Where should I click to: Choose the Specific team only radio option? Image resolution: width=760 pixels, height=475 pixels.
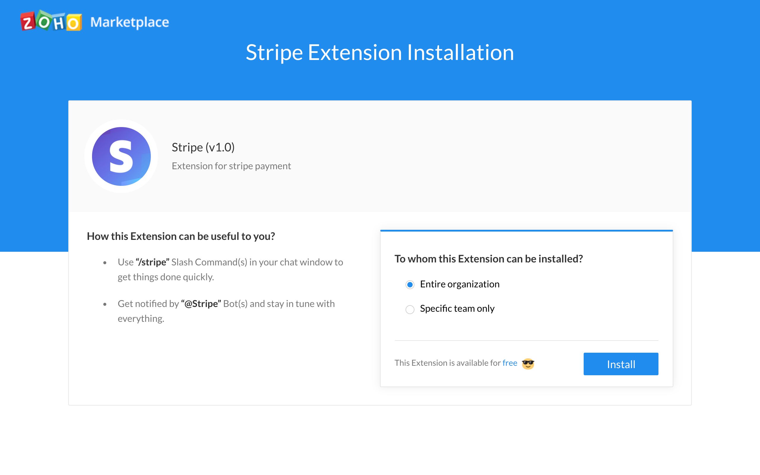tap(410, 309)
